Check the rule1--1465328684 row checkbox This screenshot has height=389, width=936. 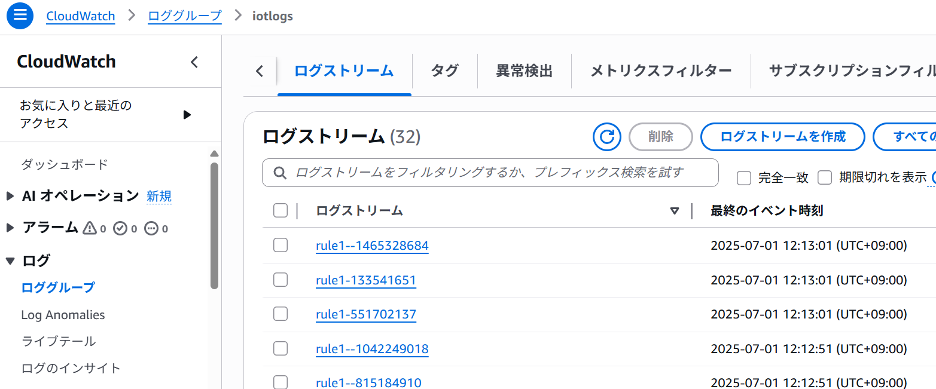pos(281,245)
